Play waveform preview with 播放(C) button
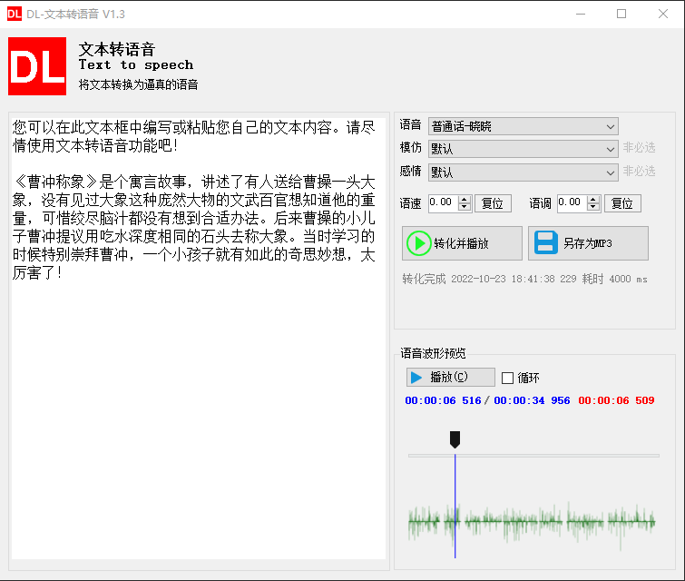This screenshot has height=581, width=685. tap(450, 378)
